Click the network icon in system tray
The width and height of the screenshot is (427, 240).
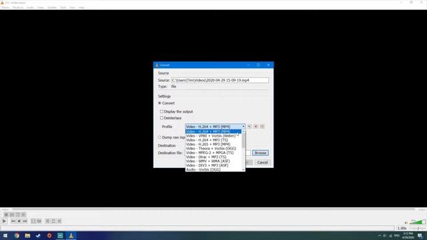coord(390,235)
